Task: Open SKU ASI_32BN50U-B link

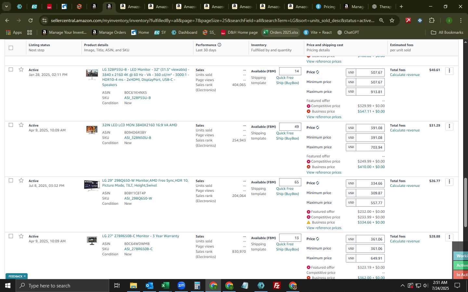Action: [x=137, y=138]
